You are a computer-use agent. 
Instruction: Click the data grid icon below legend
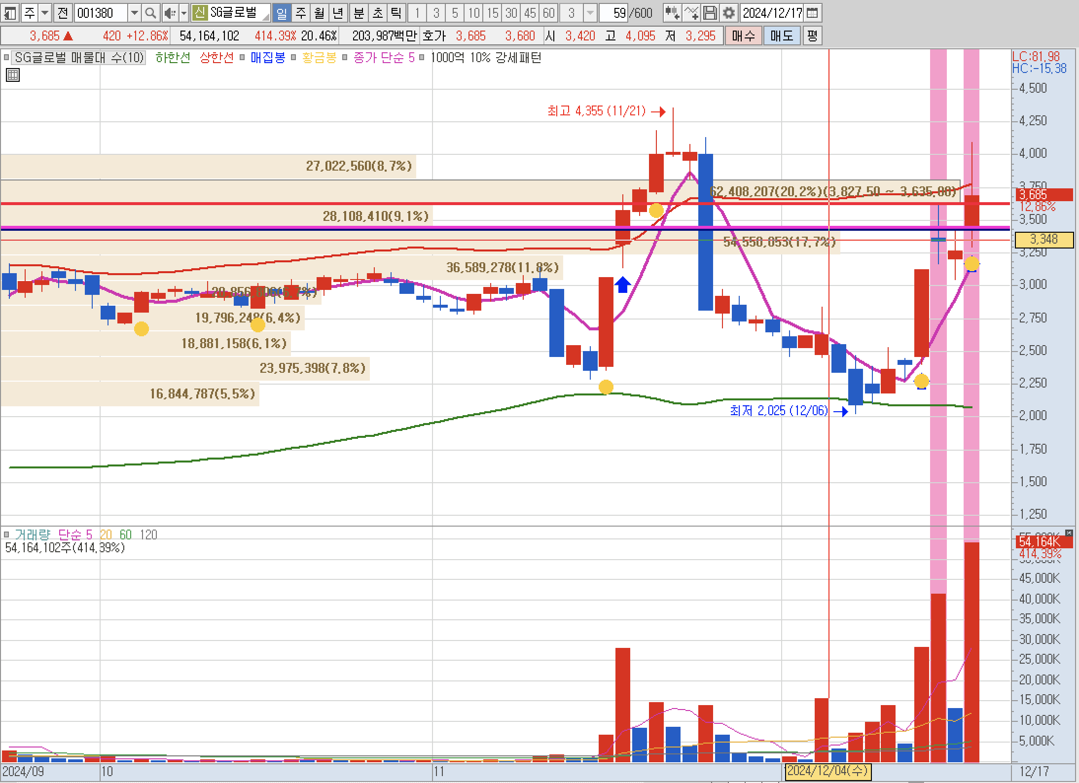point(13,75)
